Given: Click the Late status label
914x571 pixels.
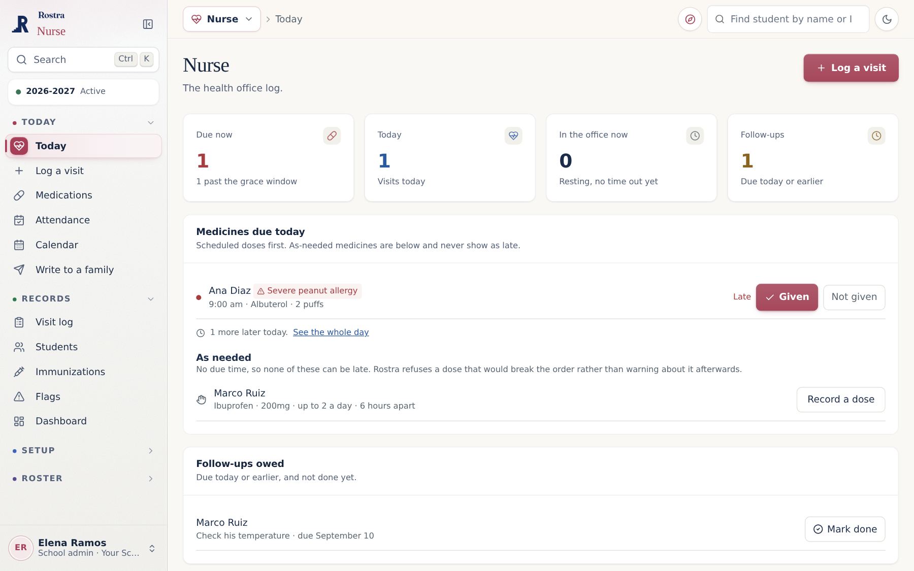Looking at the screenshot, I should (742, 297).
